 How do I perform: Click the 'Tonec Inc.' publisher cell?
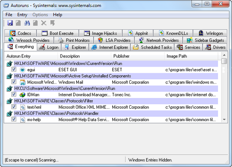coord(121,95)
